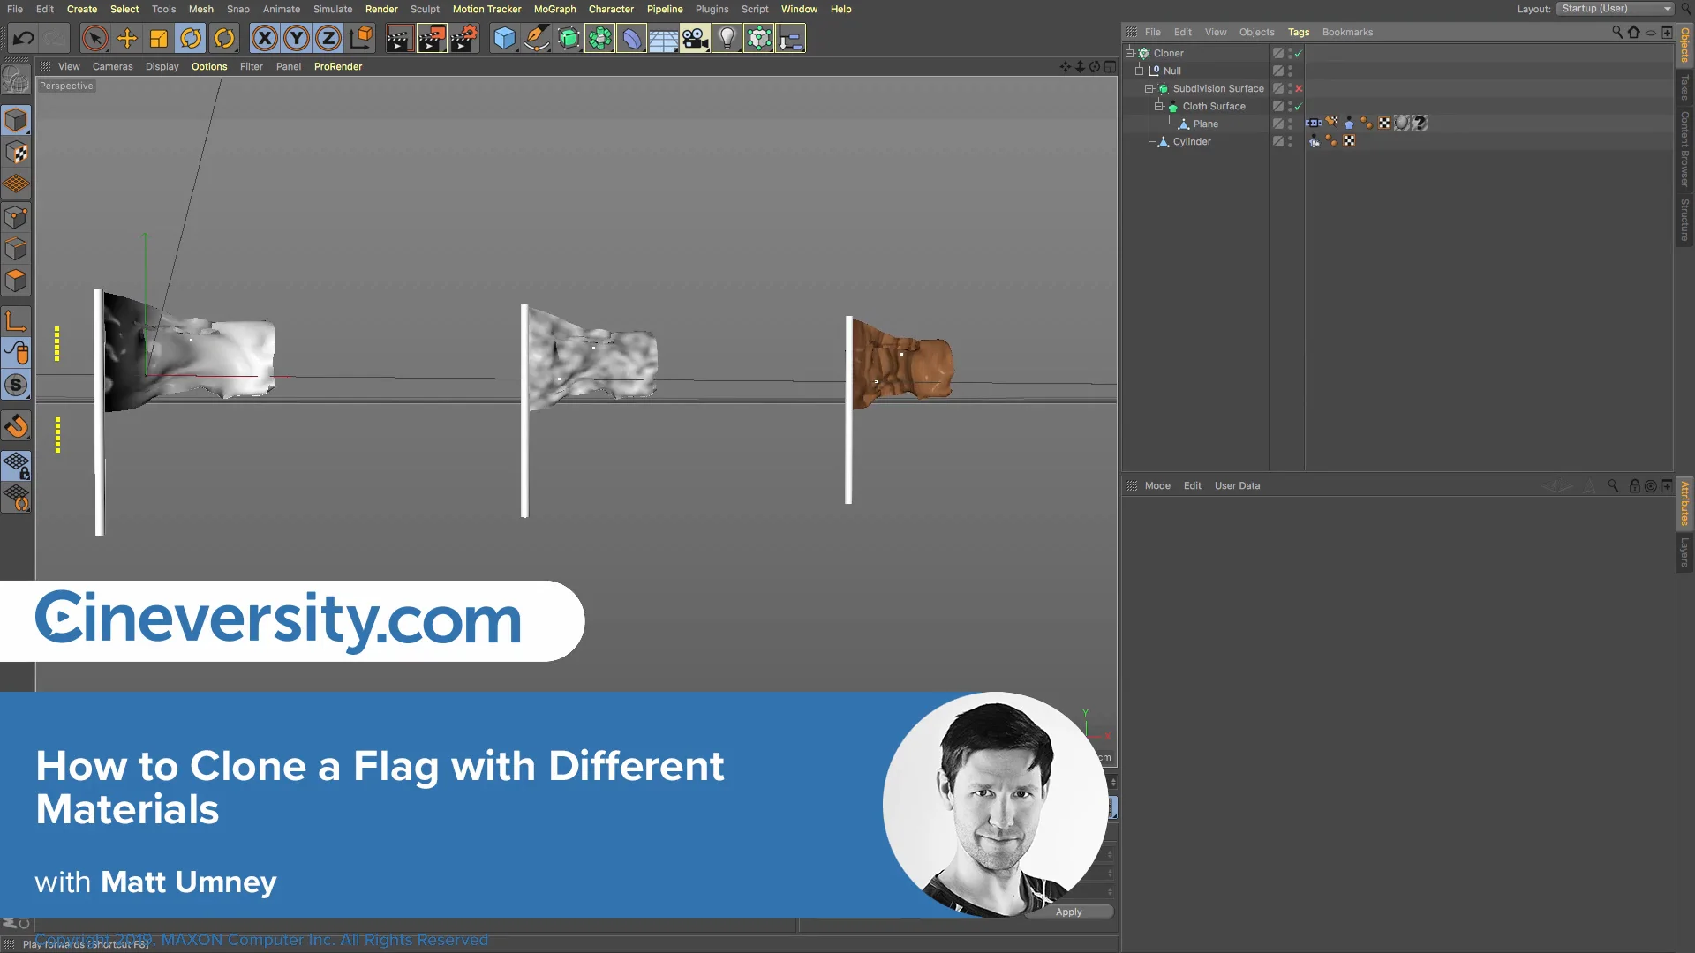Open the Layout Startup dropdown
This screenshot has width=1695, height=953.
[1616, 9]
